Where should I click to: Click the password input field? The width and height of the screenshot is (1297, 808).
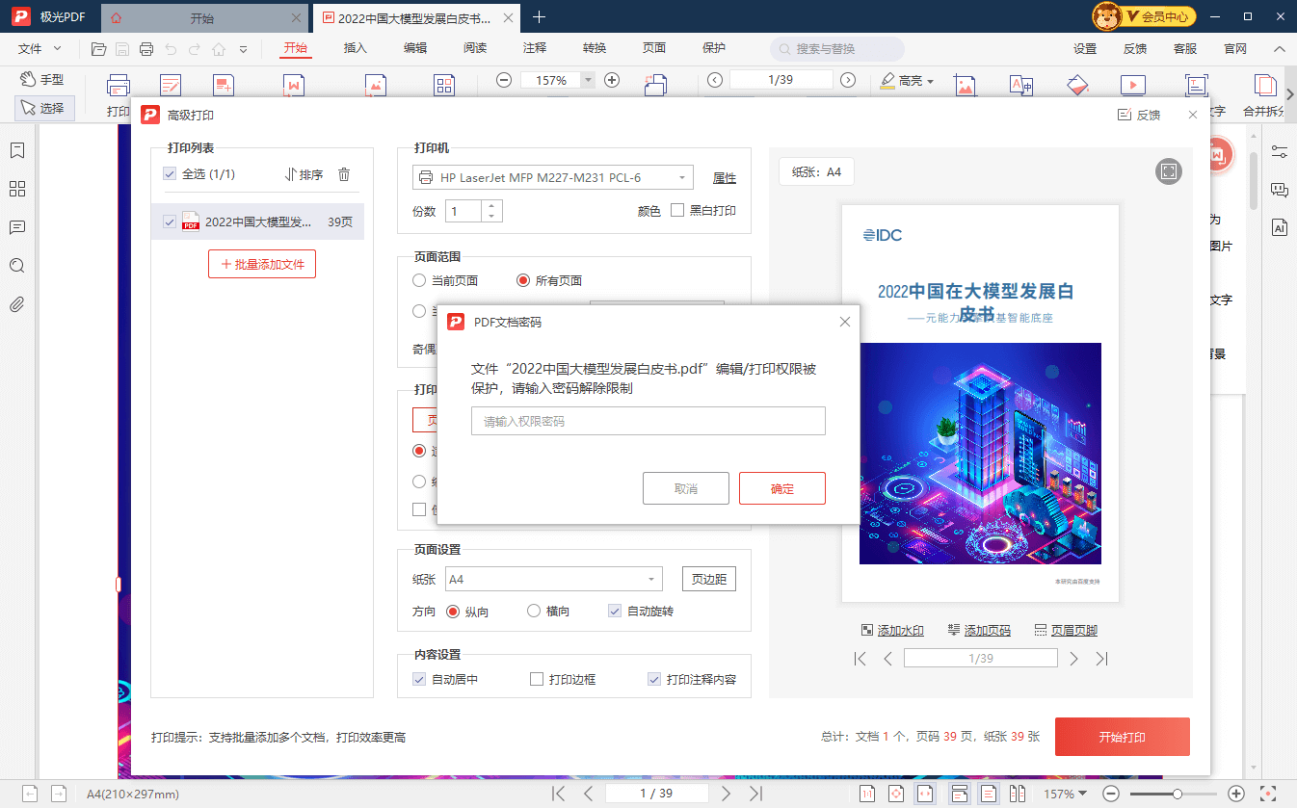648,421
